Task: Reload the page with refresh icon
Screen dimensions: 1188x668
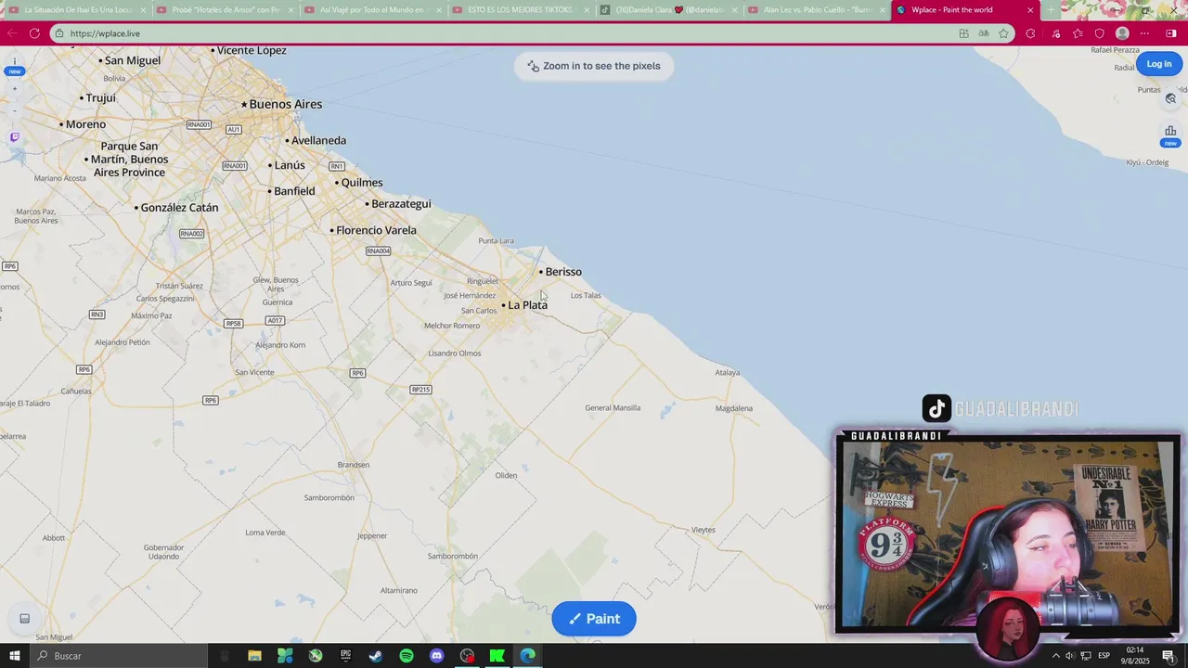Action: pos(34,33)
